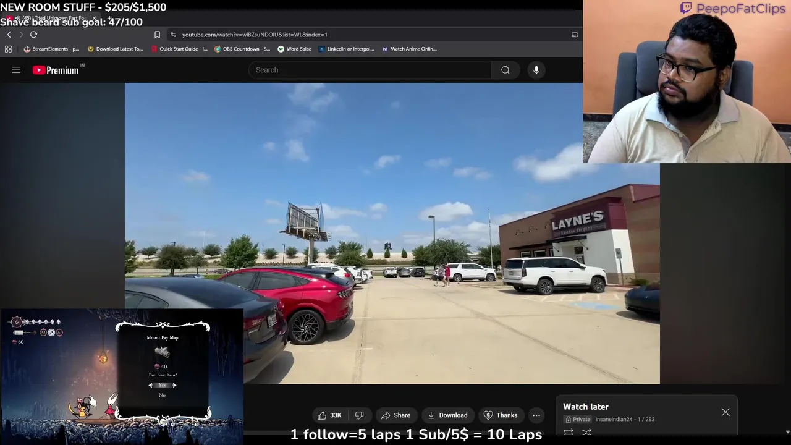
Task: Like the video with 33K thumbs up
Action: click(329, 415)
